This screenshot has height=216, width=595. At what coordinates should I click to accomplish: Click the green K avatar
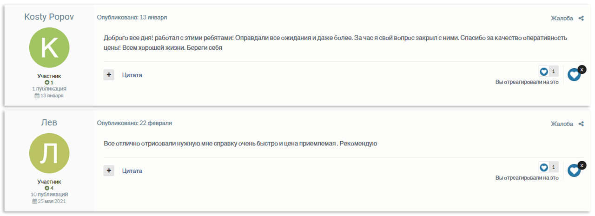tap(49, 47)
